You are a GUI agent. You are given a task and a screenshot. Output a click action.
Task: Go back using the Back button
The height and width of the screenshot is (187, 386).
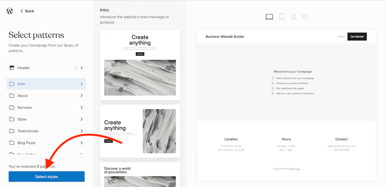pos(27,11)
